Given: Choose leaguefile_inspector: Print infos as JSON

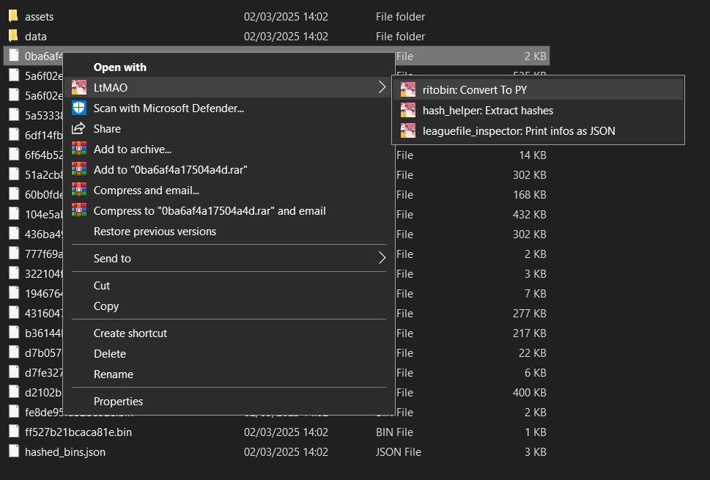Looking at the screenshot, I should (518, 131).
